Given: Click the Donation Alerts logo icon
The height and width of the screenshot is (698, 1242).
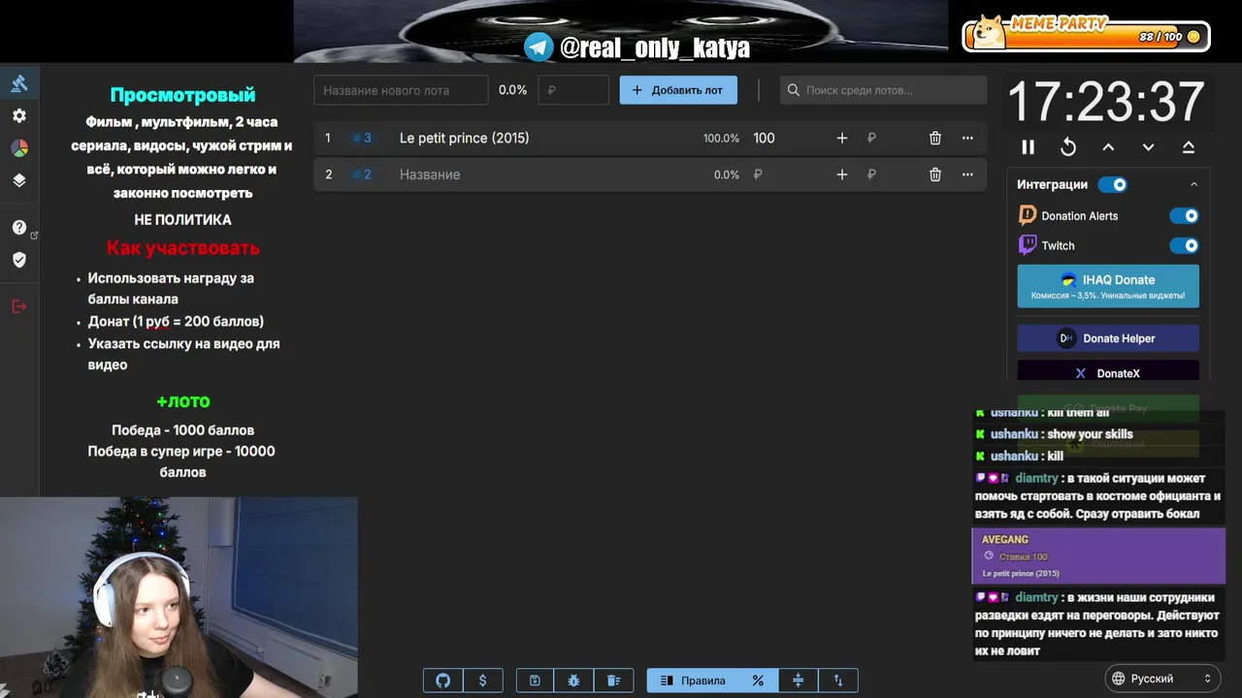Looking at the screenshot, I should tap(1027, 216).
